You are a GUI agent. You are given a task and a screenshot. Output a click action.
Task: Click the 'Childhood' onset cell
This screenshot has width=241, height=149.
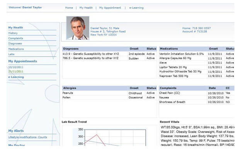(135, 93)
